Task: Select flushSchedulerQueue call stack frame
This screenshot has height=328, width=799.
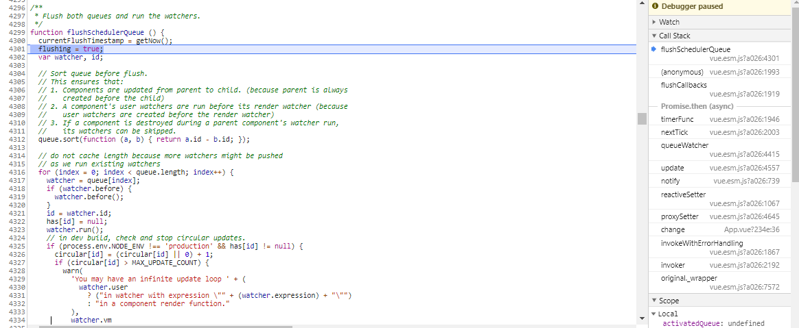Action: coord(719,54)
